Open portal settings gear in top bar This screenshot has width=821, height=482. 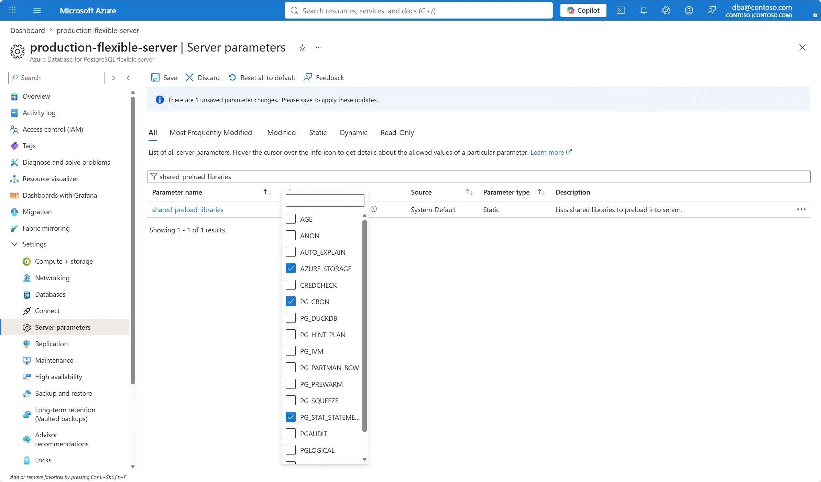tap(666, 10)
